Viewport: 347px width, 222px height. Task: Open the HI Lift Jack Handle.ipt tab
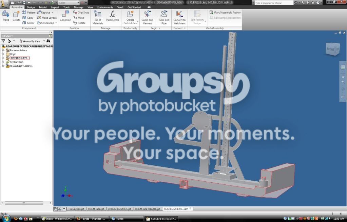148,209
